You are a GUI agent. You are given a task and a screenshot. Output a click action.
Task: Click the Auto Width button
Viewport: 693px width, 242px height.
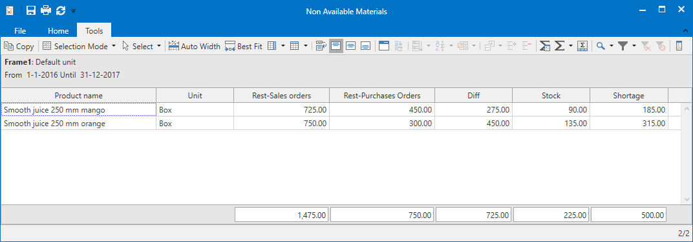[195, 46]
